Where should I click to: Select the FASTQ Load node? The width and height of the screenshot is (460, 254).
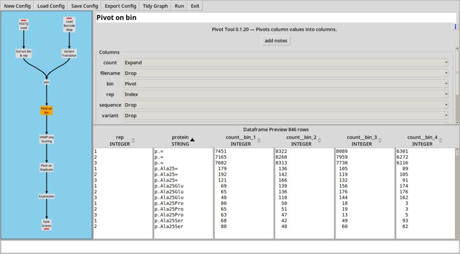coord(24,25)
